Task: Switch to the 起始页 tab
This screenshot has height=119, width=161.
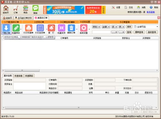Action: (x=7, y=18)
